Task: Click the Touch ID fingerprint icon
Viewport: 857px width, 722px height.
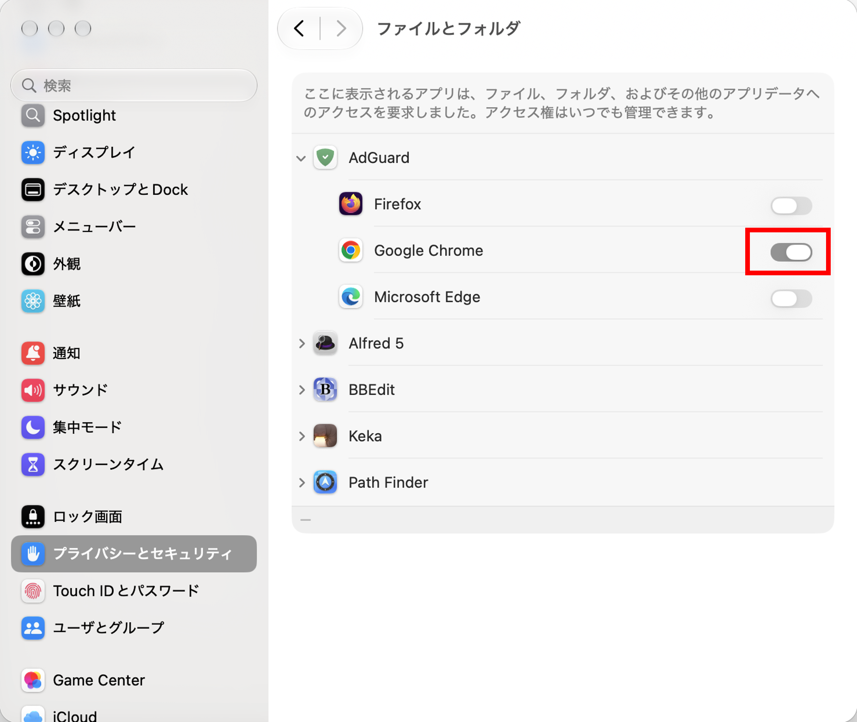Action: click(x=33, y=591)
